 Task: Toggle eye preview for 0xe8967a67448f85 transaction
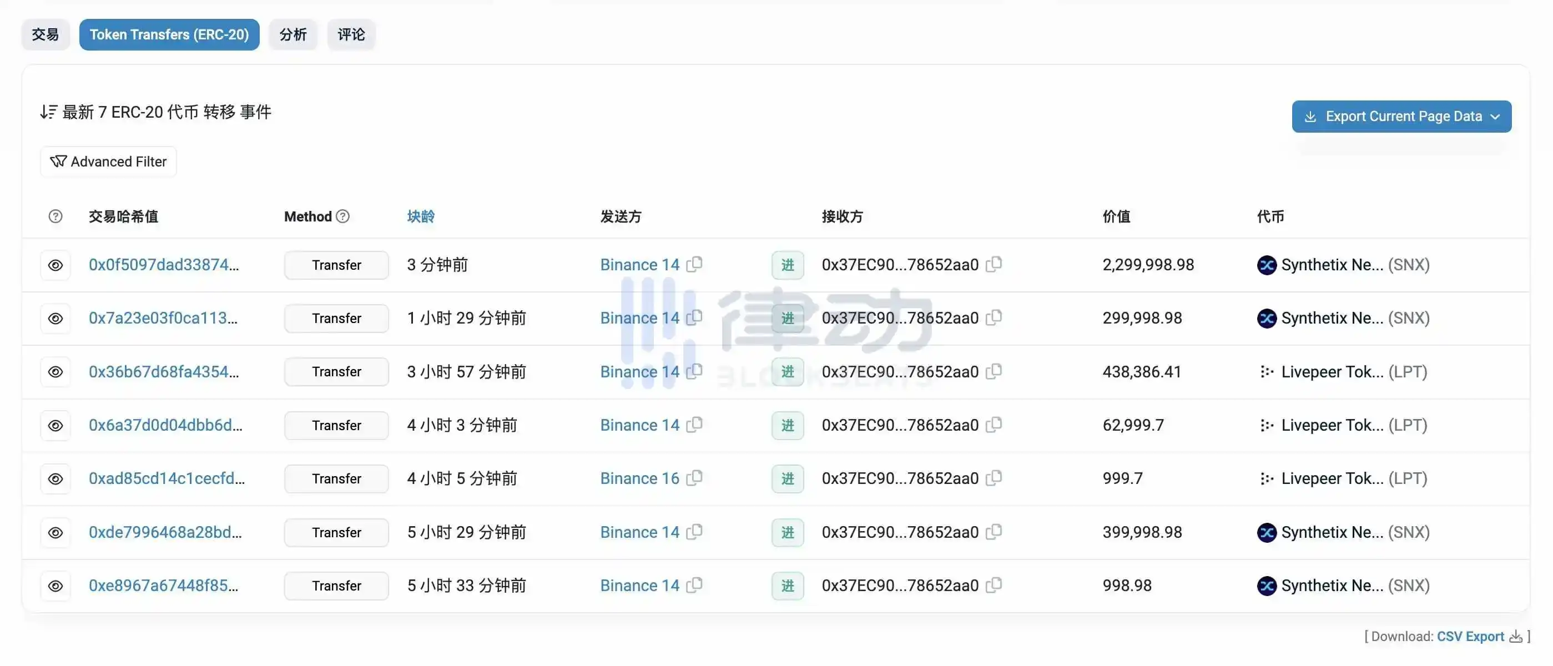[x=56, y=586]
